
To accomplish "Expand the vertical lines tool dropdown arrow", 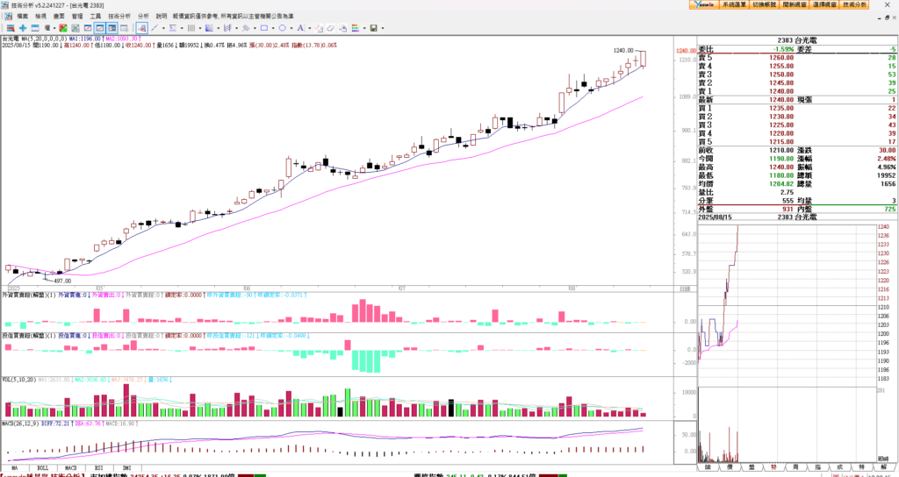I will pos(200,27).
